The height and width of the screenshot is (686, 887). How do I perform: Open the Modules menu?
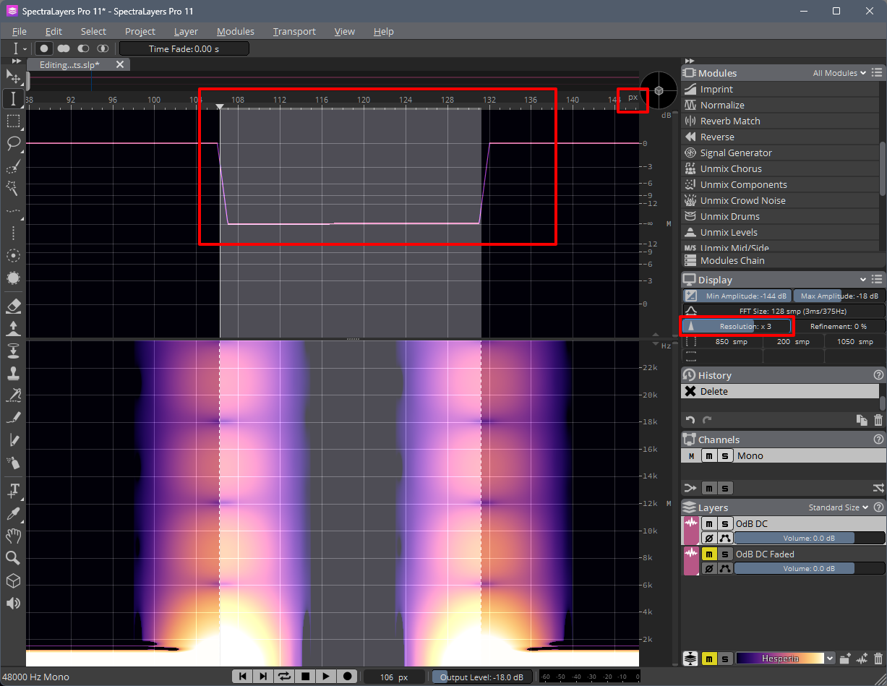click(x=236, y=31)
